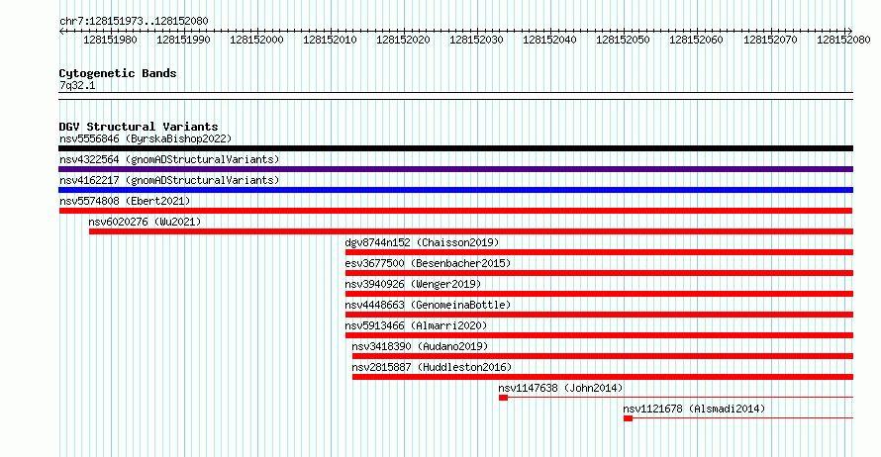Click ruler position 128152070
This screenshot has height=457, width=881.
pos(770,40)
